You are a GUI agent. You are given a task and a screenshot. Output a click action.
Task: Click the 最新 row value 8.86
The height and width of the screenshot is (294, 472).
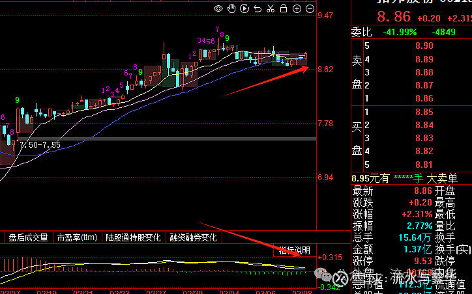click(x=423, y=191)
